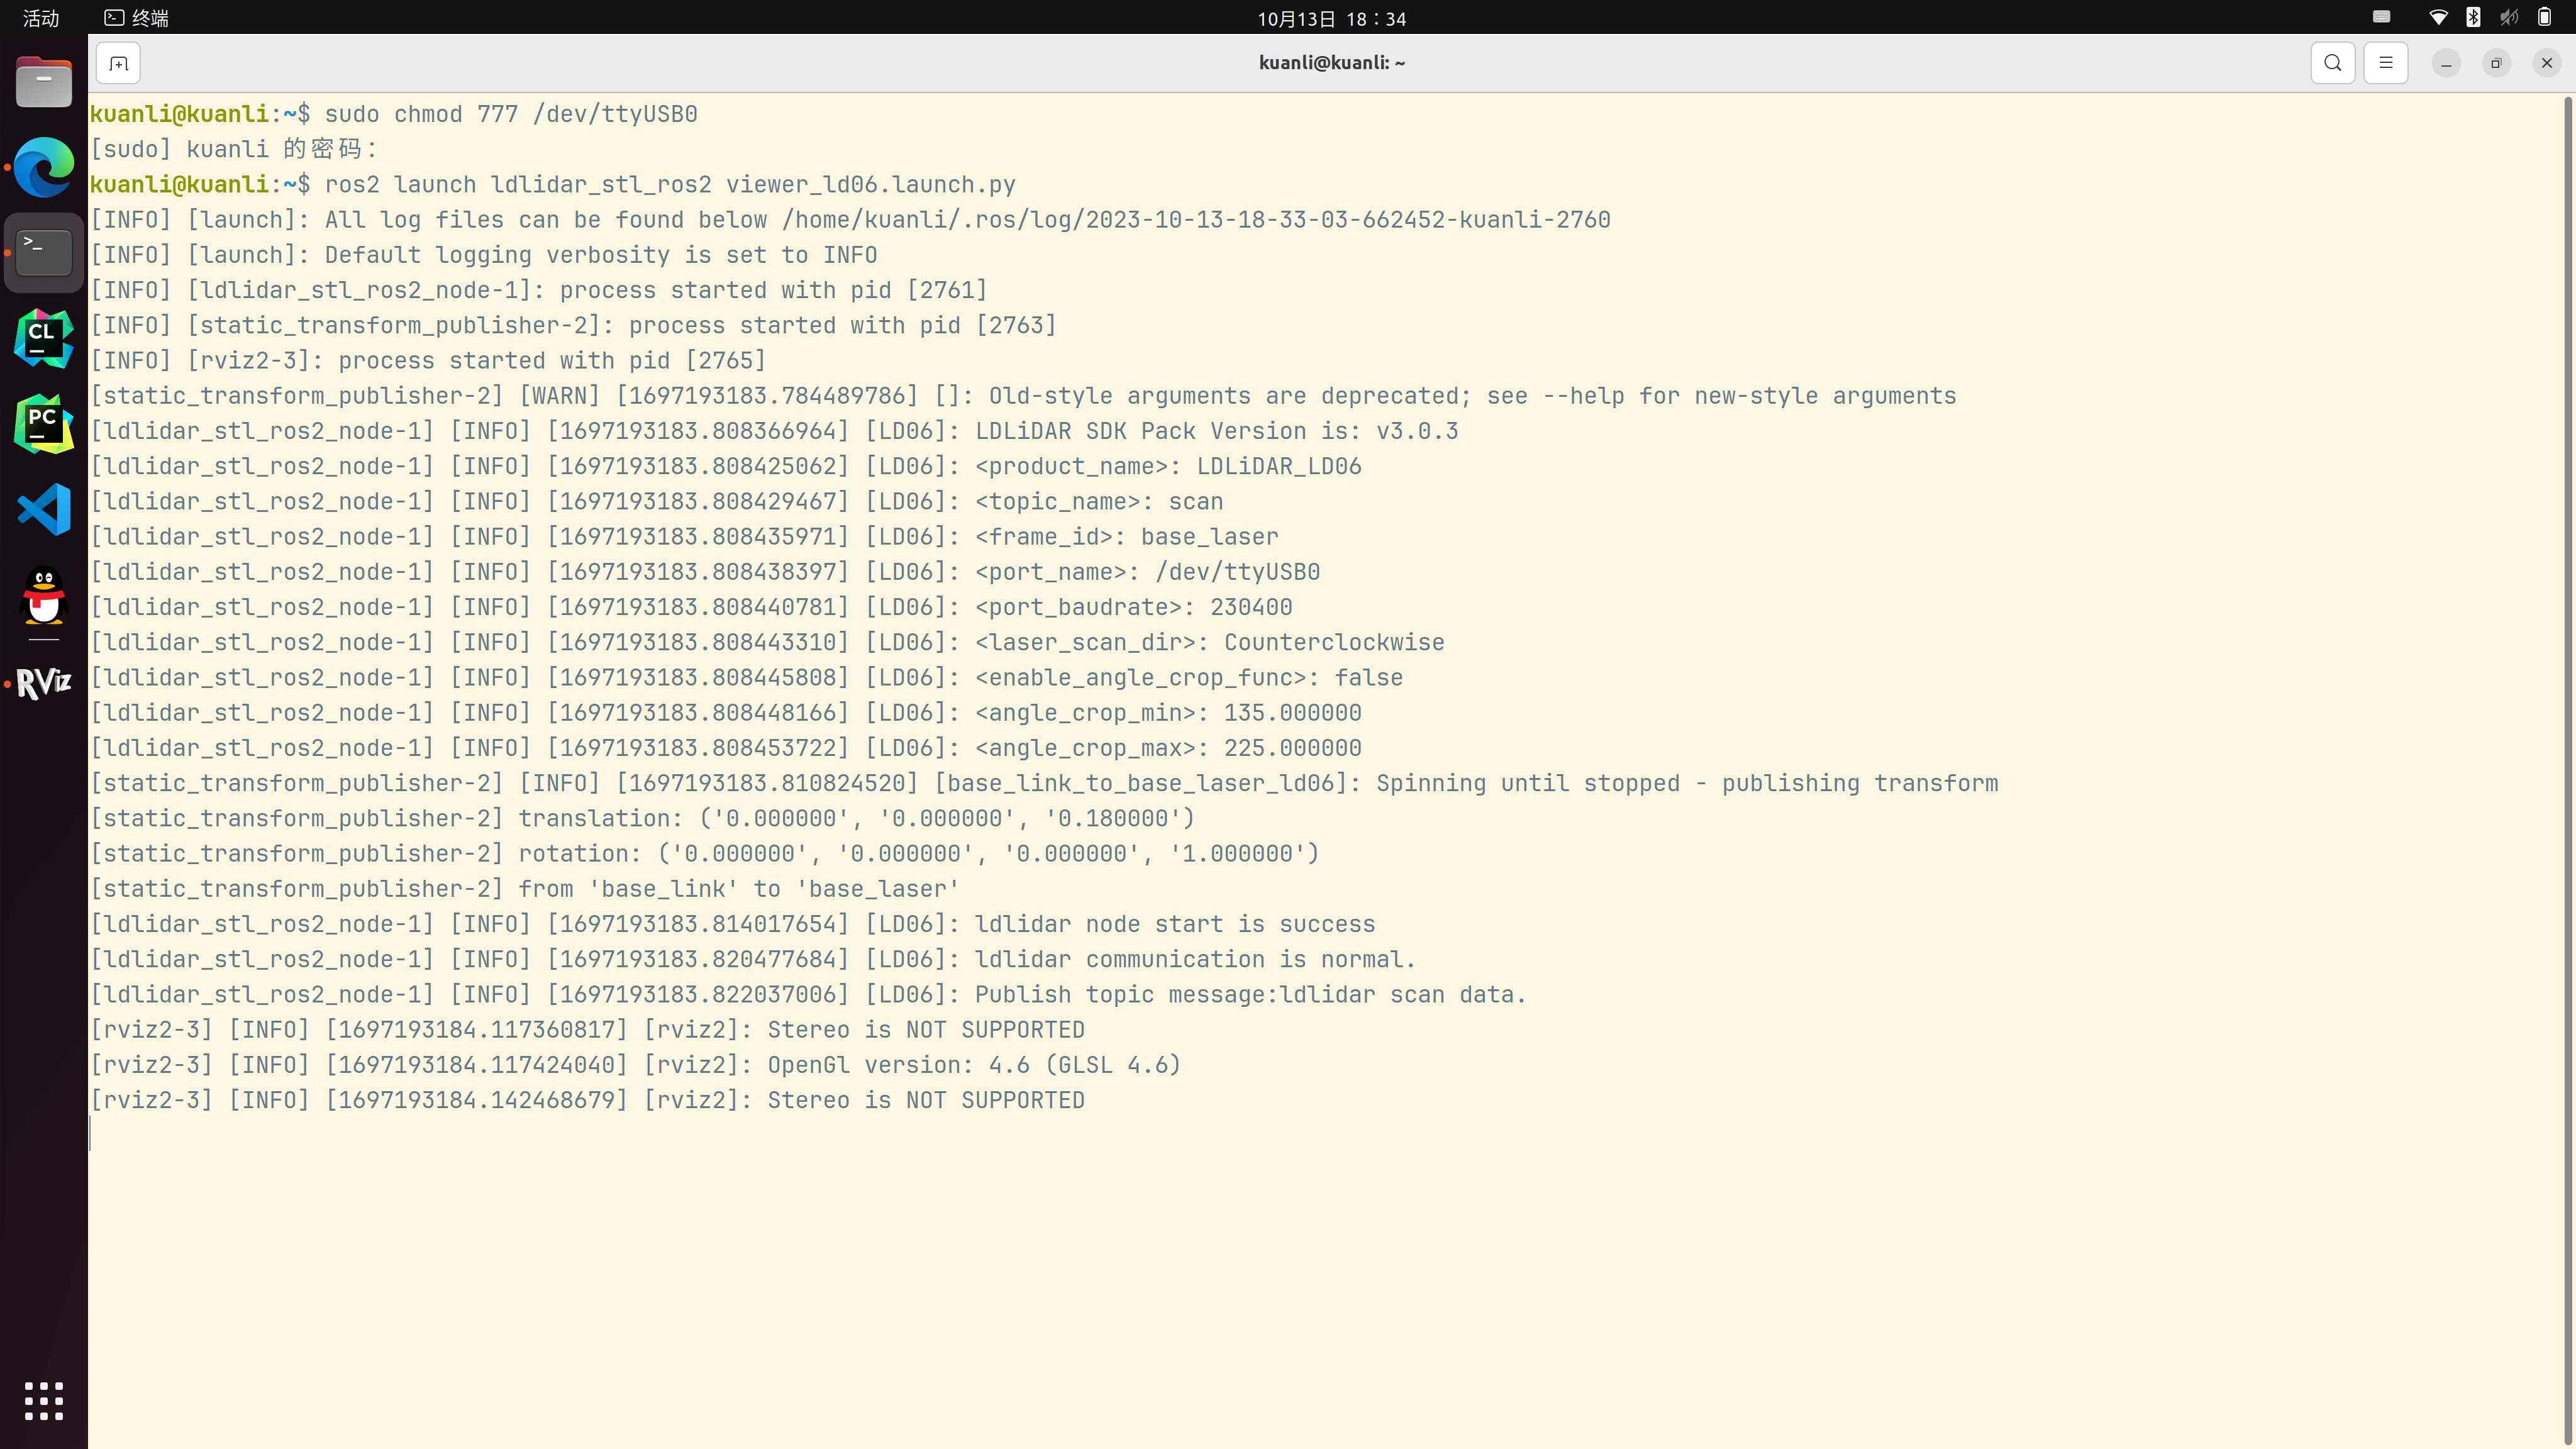Viewport: 2576px width, 1449px height.
Task: Click the keyboard input method indicator
Action: [2382, 17]
